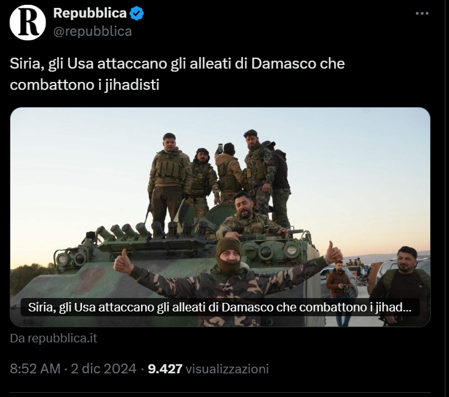This screenshot has width=449, height=397.
Task: Click the letter R in the avatar
Action: click(x=28, y=22)
